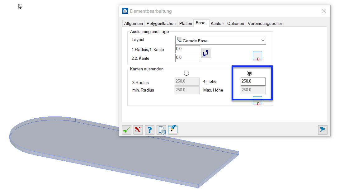Select the Fase tab
This screenshot has width=339, height=194.
pos(200,23)
